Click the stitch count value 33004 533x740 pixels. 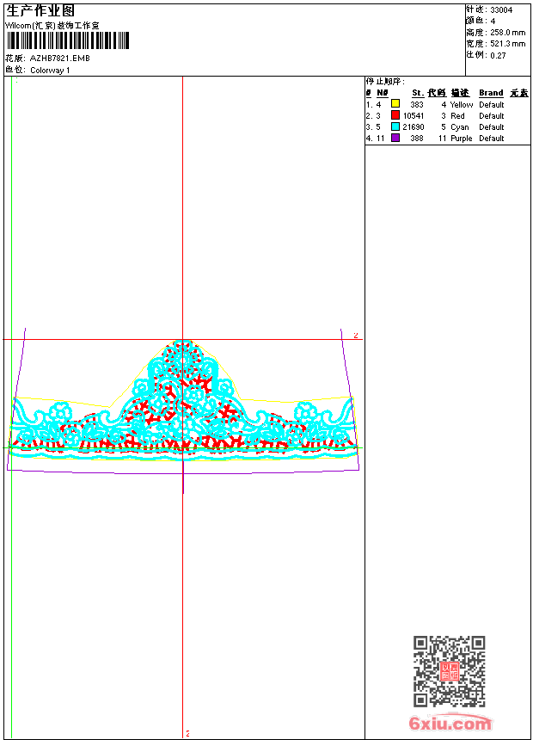coord(502,9)
